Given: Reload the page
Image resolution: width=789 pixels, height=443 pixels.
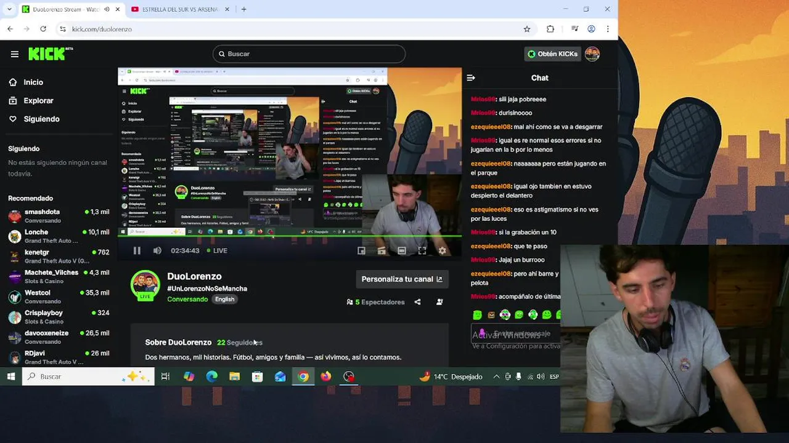Looking at the screenshot, I should [43, 29].
